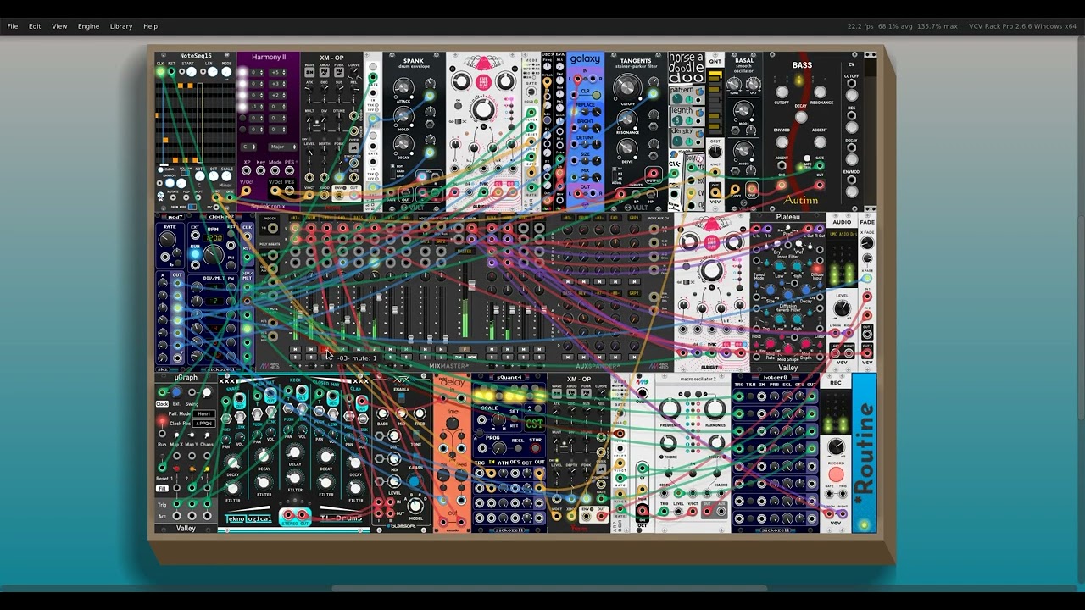Open the Edit menu
The image size is (1085, 610).
(x=35, y=26)
